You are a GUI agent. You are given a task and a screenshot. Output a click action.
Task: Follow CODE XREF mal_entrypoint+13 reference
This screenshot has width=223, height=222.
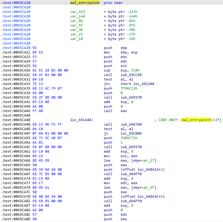click(201, 120)
